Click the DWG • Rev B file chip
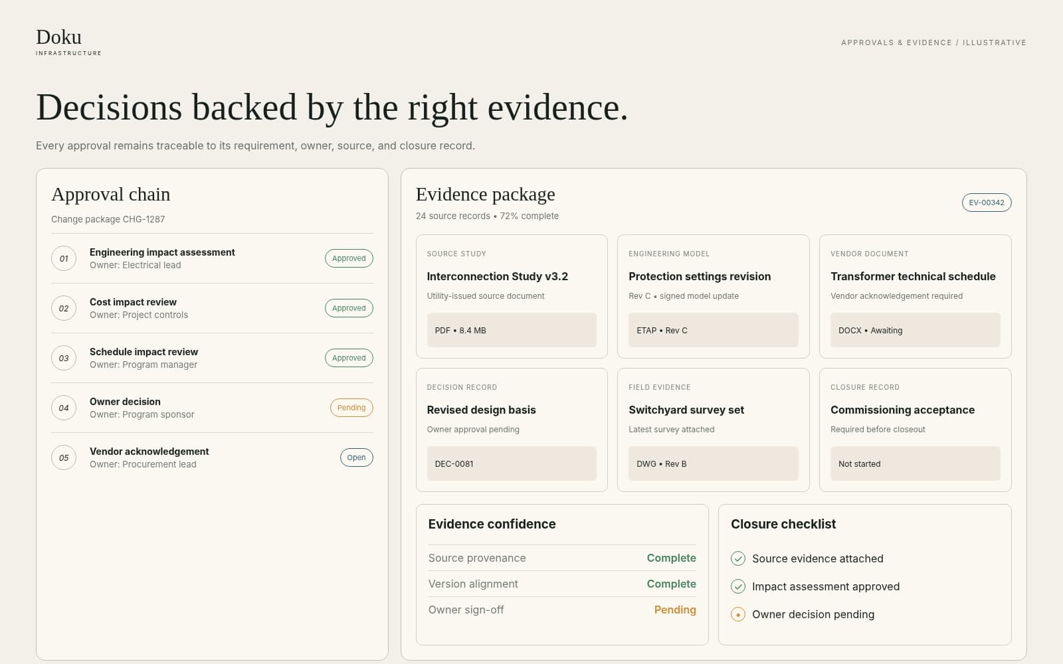Viewport: 1063px width, 664px height. click(x=714, y=463)
